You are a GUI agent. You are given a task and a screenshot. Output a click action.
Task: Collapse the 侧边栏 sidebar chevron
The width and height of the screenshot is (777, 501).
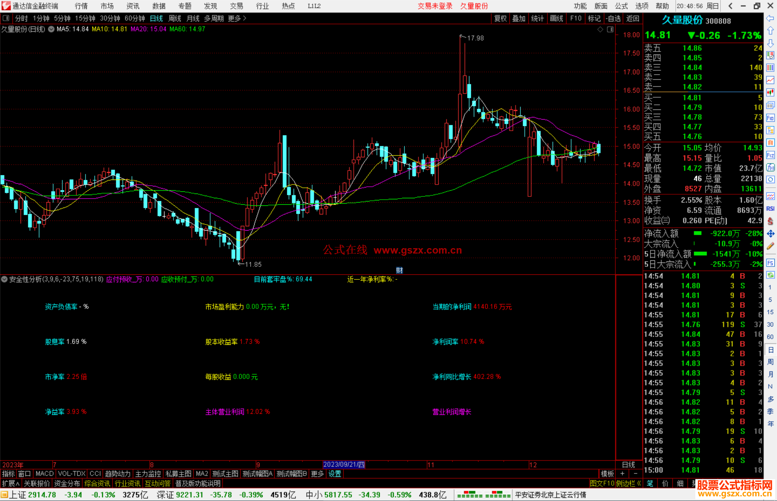coord(639,483)
